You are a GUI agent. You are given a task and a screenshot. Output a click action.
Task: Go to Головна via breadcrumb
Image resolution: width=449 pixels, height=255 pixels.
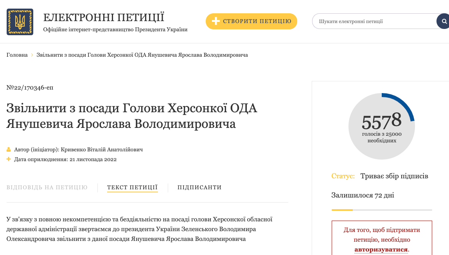17,55
